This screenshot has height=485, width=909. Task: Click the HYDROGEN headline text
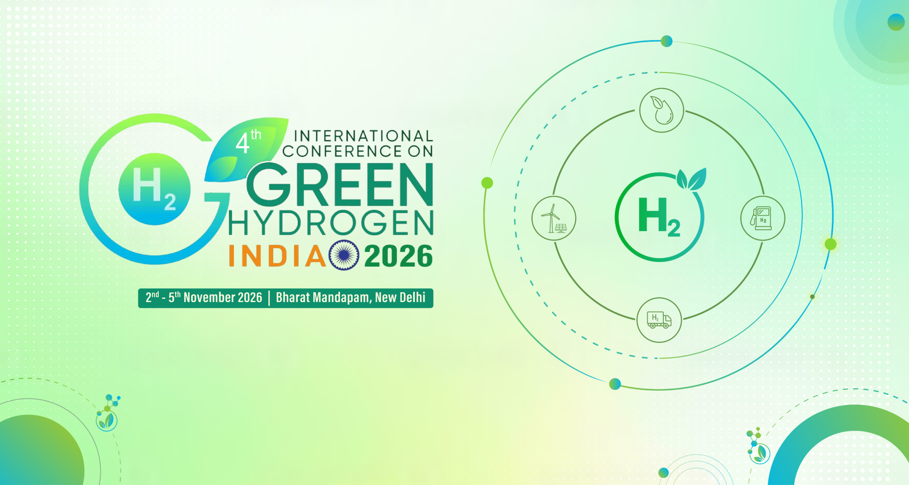tap(331, 223)
